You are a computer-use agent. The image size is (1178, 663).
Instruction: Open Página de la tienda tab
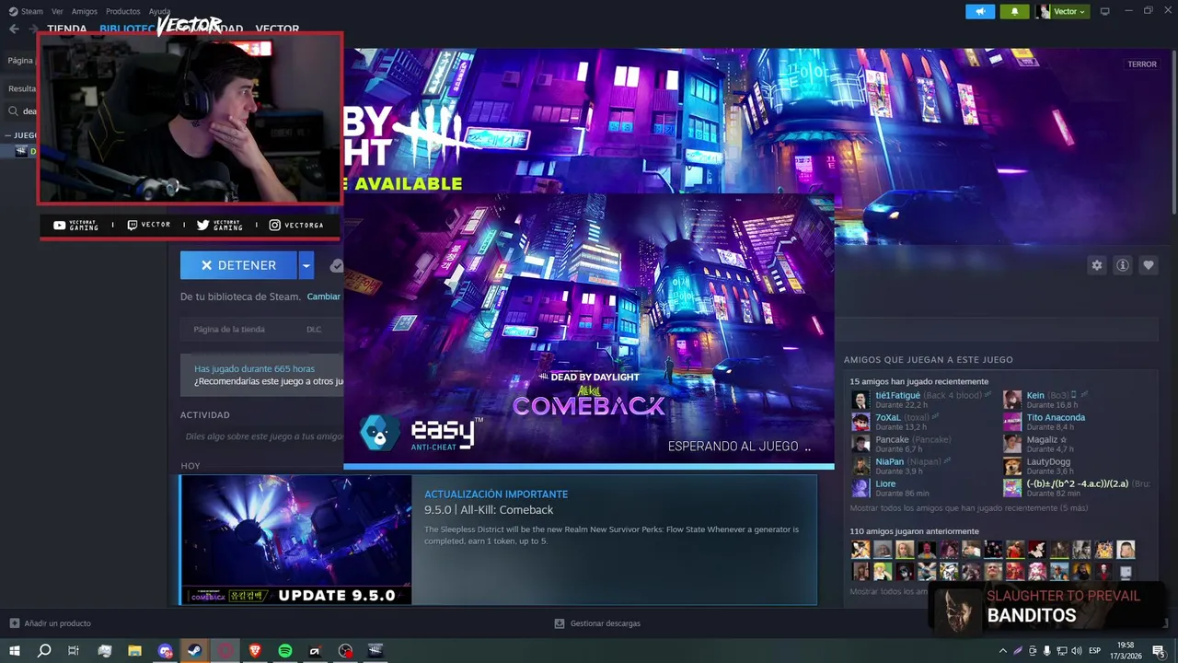coord(229,329)
